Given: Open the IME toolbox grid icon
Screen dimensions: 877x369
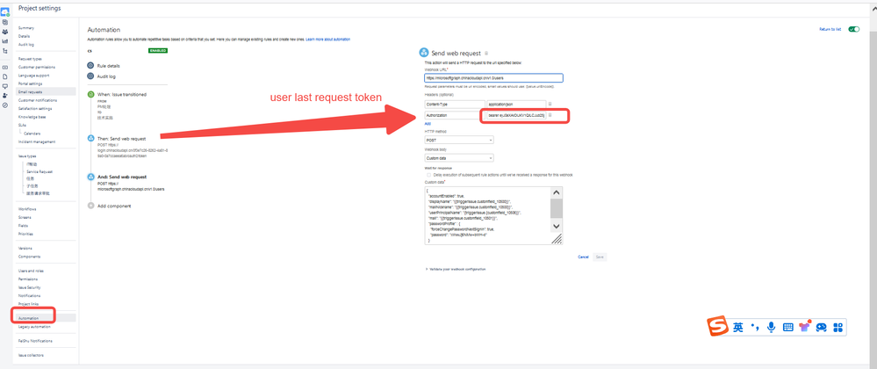Looking at the screenshot, I should coord(837,328).
